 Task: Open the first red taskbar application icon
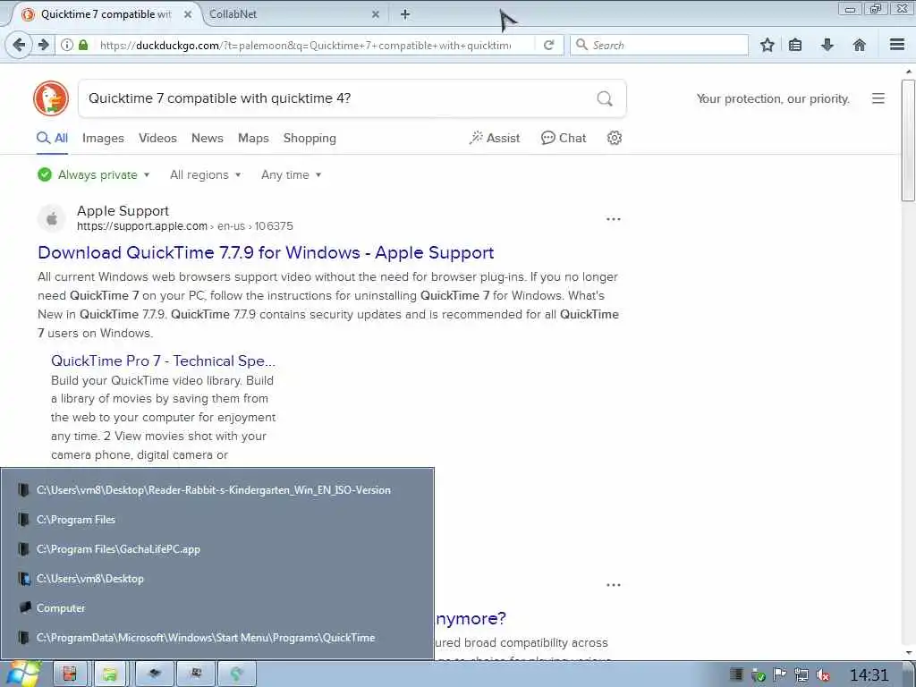point(70,674)
